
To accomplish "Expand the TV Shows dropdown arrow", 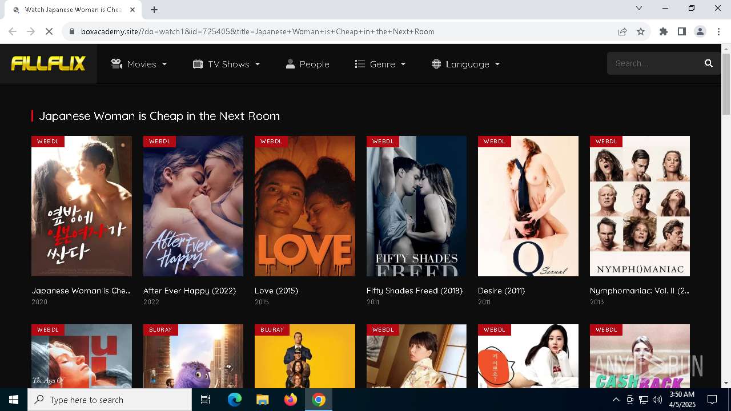I will coord(258,65).
